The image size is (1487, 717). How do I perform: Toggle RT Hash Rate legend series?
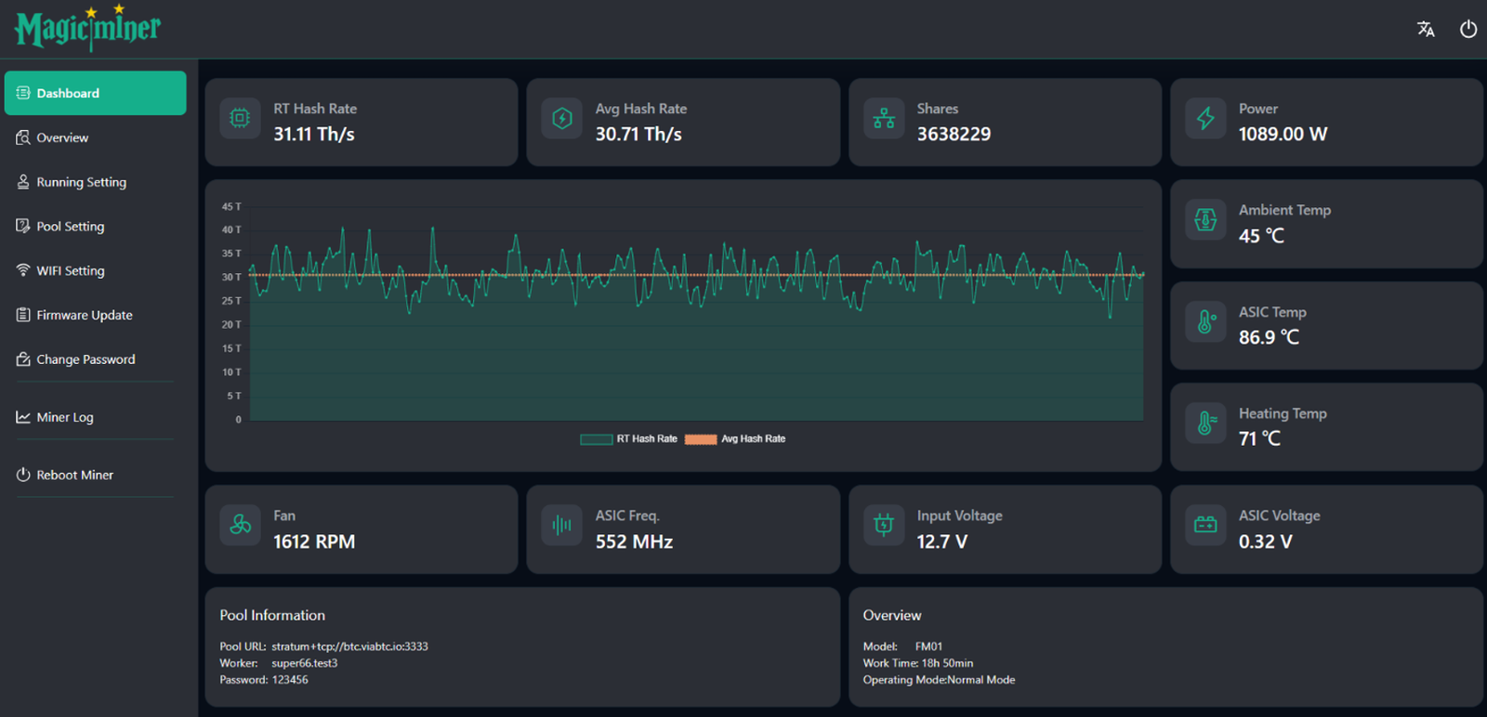point(629,439)
